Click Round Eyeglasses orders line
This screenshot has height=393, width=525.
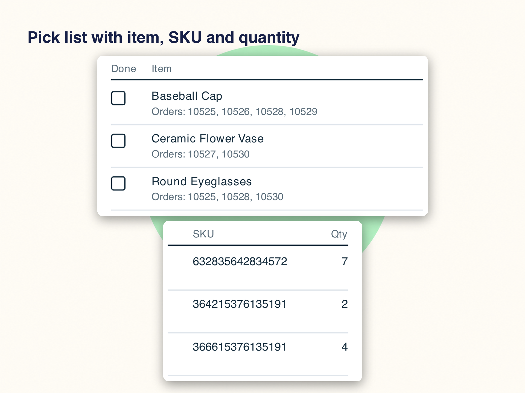pyautogui.click(x=217, y=197)
